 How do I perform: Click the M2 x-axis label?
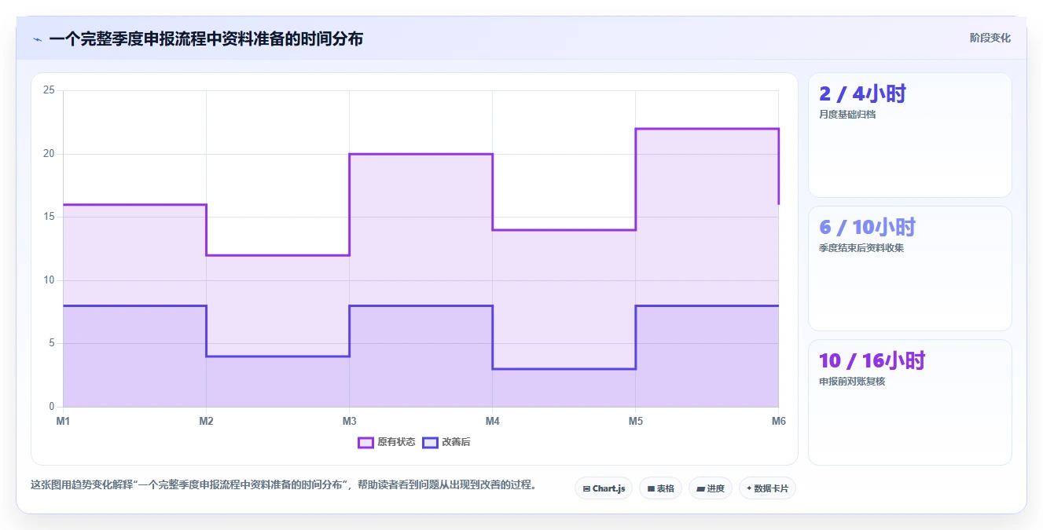coord(206,422)
